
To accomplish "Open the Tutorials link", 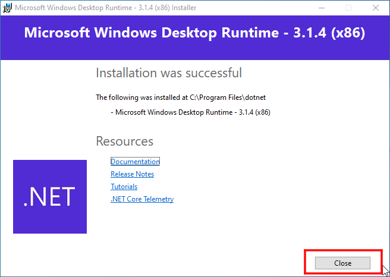I will pos(124,187).
